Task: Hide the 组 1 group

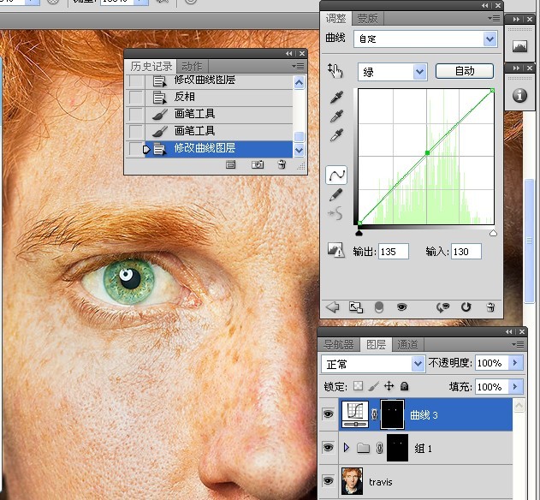Action: point(328,447)
